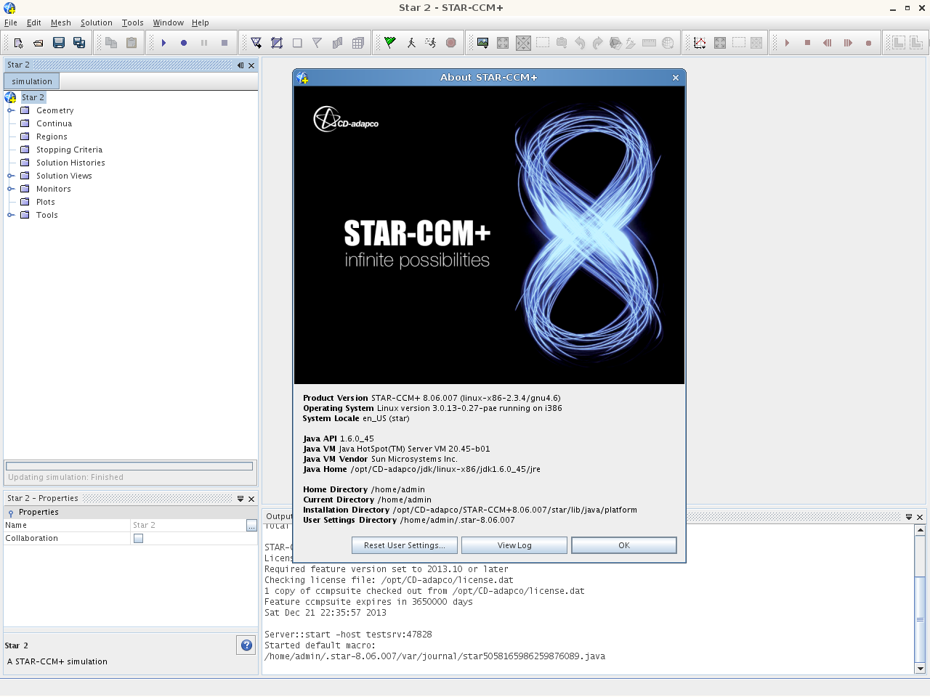Click the Pause Macro toolbar icon

(204, 43)
